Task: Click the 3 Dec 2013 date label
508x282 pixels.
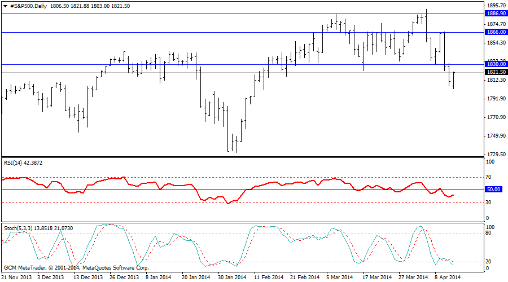Action: [51, 277]
